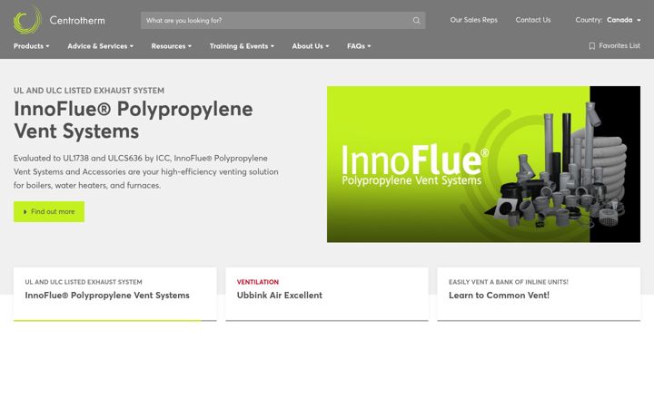Click the InnoFlue banner image

[x=483, y=164]
